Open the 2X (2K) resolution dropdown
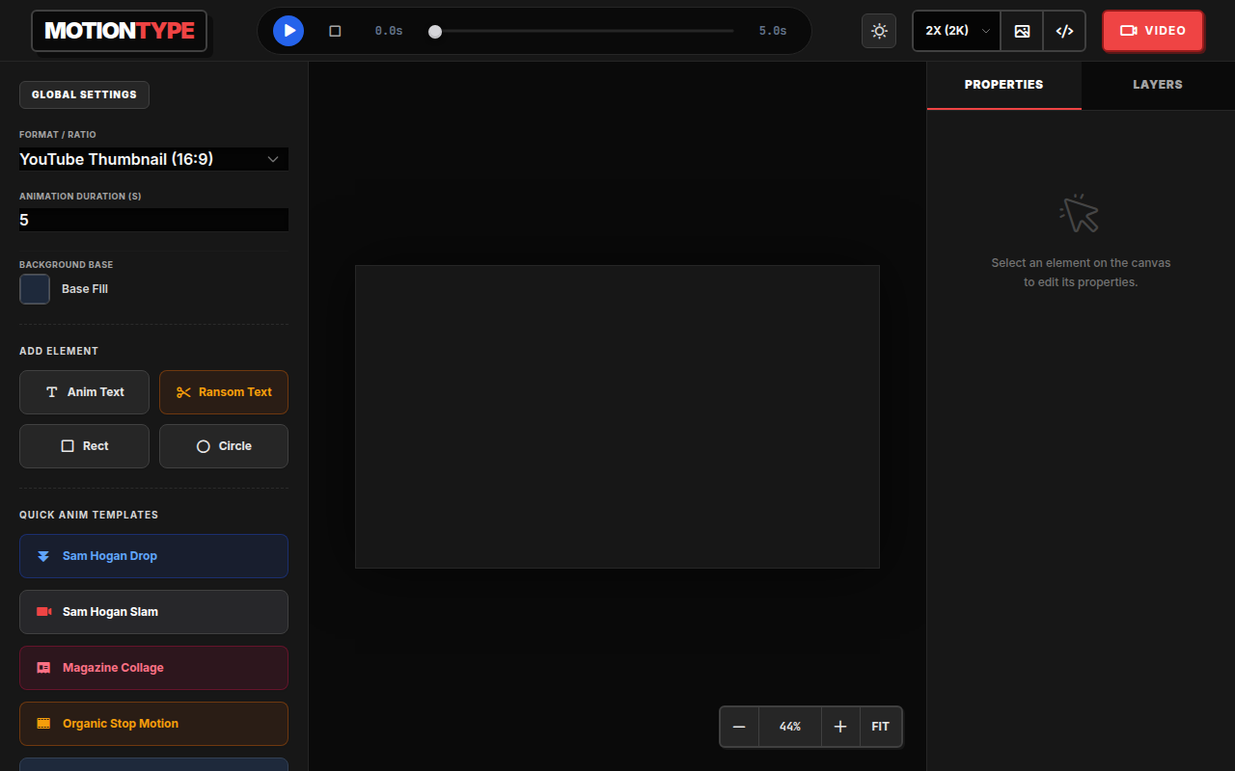Viewport: 1235px width, 771px height. coord(957,31)
